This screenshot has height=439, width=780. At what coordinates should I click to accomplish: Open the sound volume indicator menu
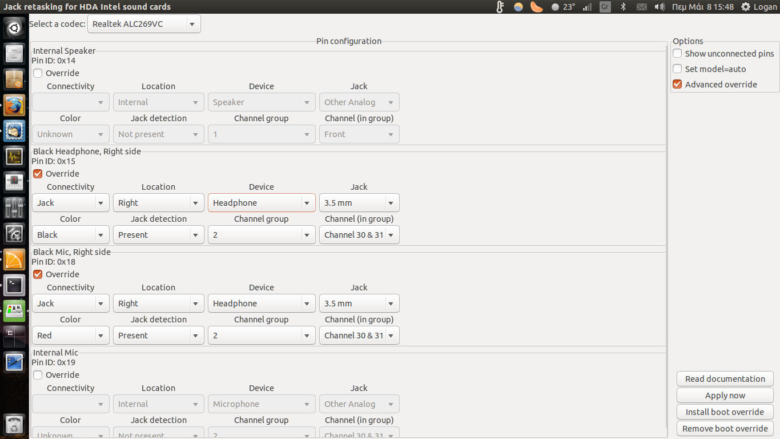point(660,7)
